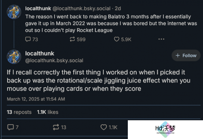This screenshot has width=203, height=139.
Task: Click the reply icon showing 73
Action: [32, 39]
